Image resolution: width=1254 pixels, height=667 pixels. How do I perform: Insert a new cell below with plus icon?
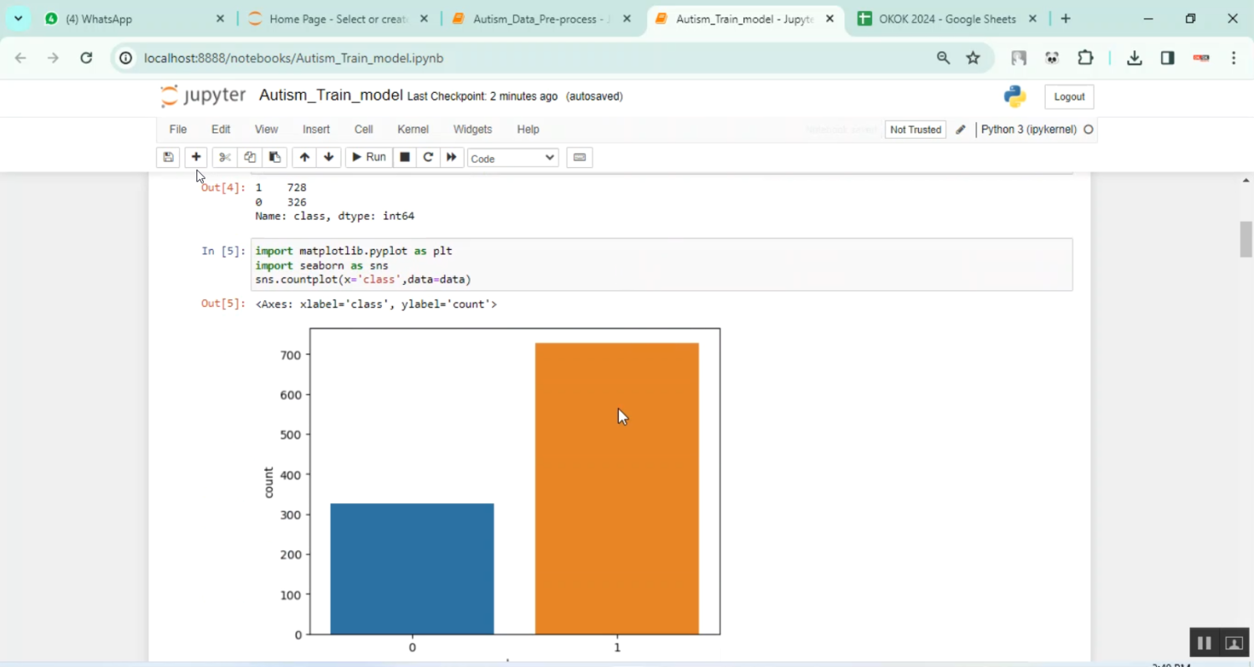click(196, 157)
